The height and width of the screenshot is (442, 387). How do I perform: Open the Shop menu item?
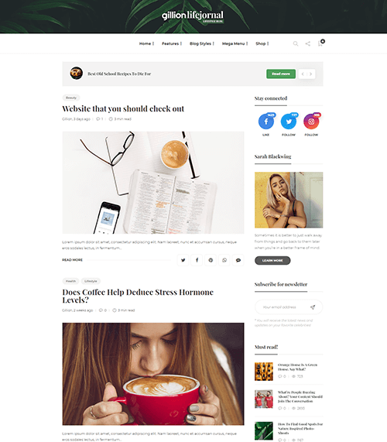[x=262, y=43]
